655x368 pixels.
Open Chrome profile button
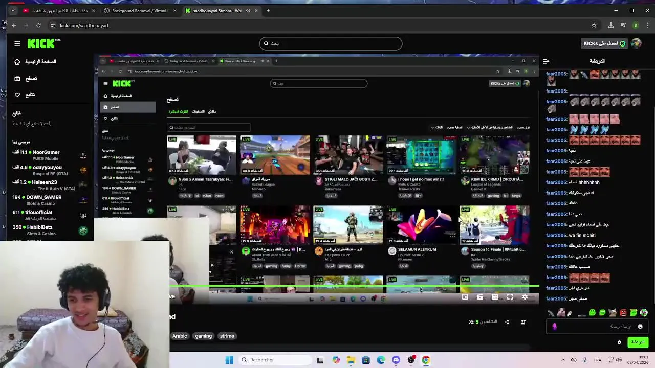click(636, 25)
